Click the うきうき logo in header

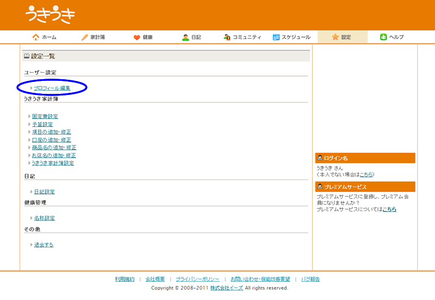(x=50, y=15)
